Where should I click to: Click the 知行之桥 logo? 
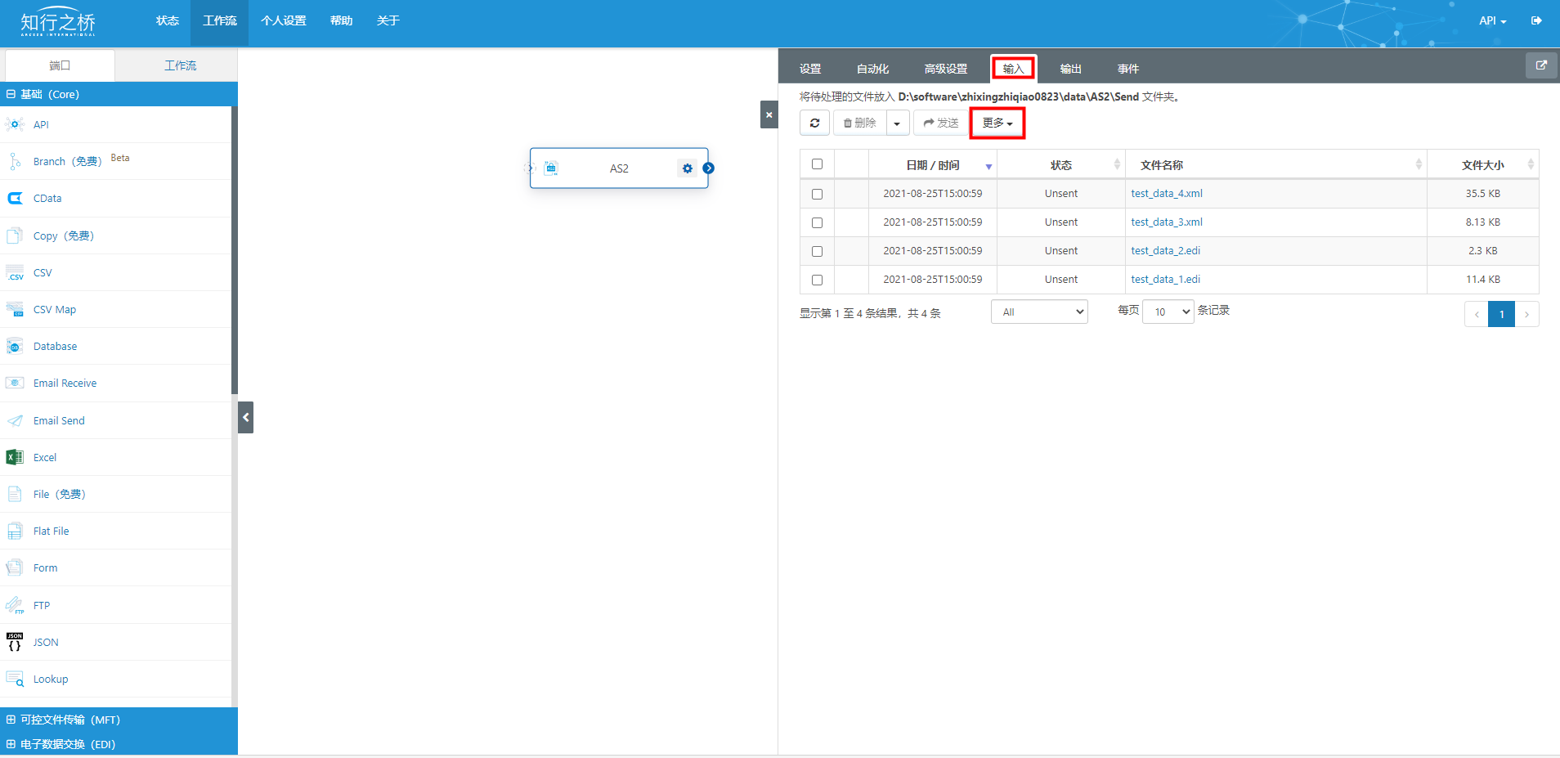(58, 22)
